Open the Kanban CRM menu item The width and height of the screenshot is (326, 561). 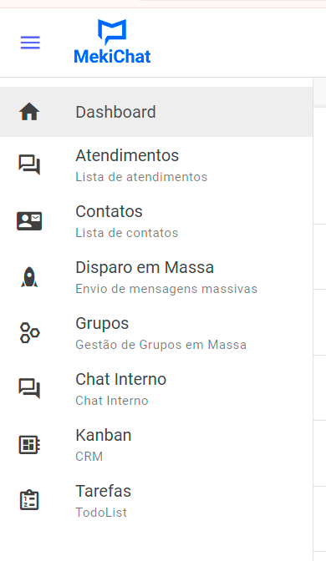coord(156,444)
